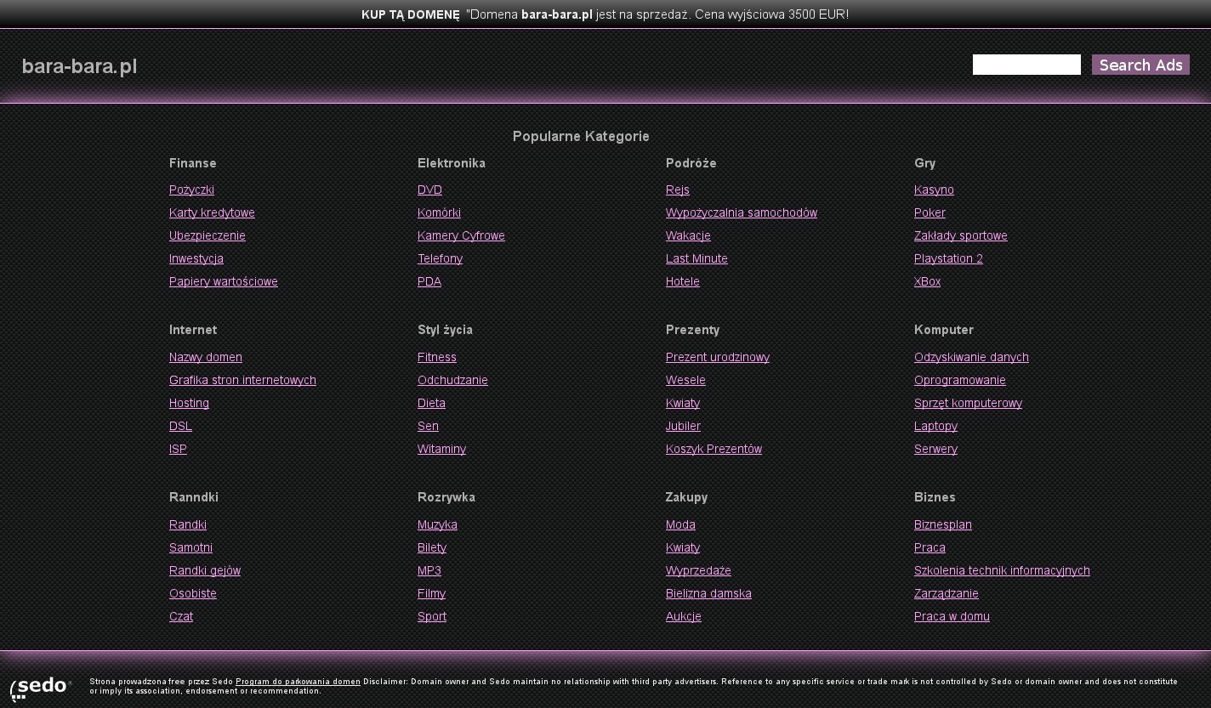Open Prezent urodzinowy link
This screenshot has height=708, width=1211.
(x=717, y=357)
